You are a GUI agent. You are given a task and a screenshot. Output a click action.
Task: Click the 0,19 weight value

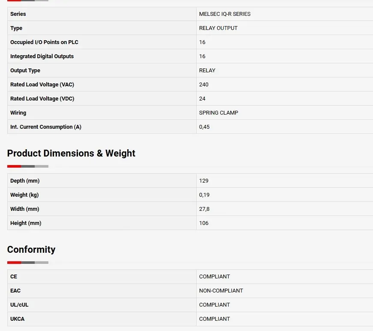point(204,195)
